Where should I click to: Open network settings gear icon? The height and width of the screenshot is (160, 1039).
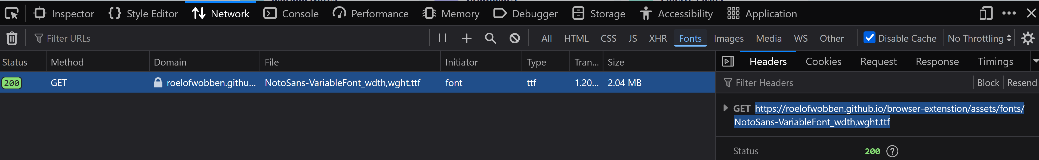pyautogui.click(x=1027, y=38)
